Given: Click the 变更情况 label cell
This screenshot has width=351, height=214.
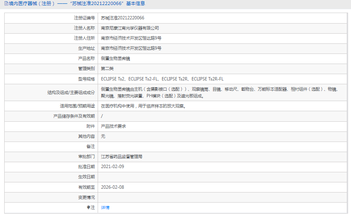Looking at the screenshot, I should click(x=86, y=198).
